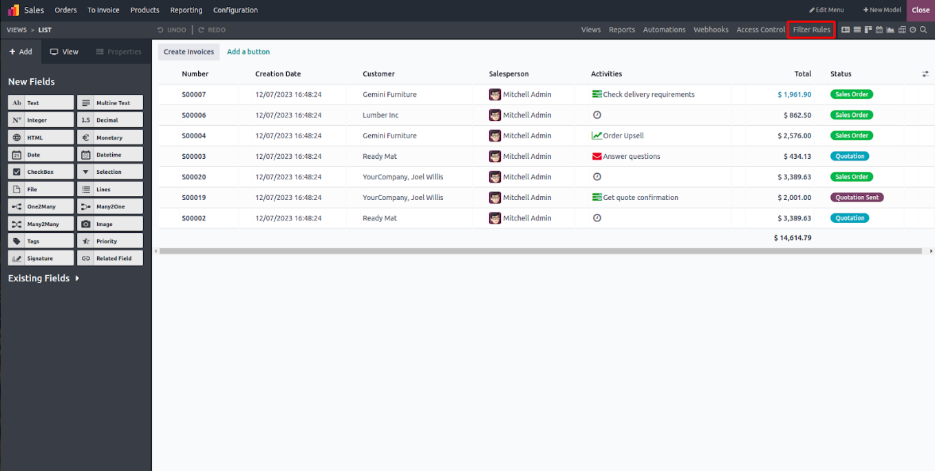Image resolution: width=935 pixels, height=471 pixels.
Task: Open the Calendar view icon
Action: click(x=879, y=30)
